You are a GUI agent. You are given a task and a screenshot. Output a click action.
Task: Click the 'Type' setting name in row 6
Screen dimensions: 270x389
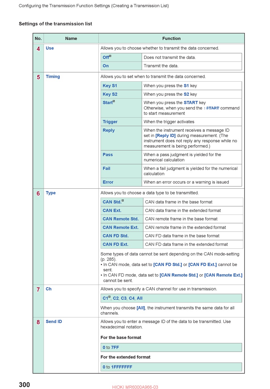[51, 193]
